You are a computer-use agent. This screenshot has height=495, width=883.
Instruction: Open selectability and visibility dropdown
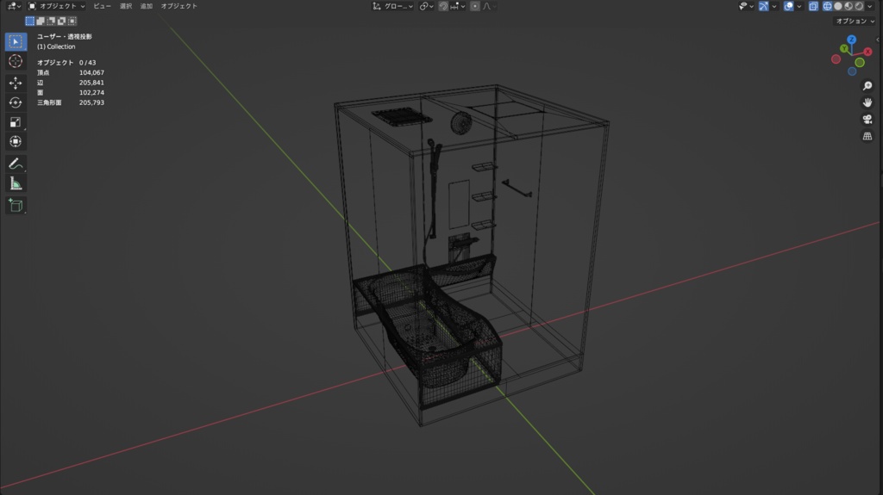(x=746, y=6)
